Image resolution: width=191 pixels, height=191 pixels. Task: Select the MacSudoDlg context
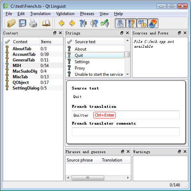click(33, 71)
